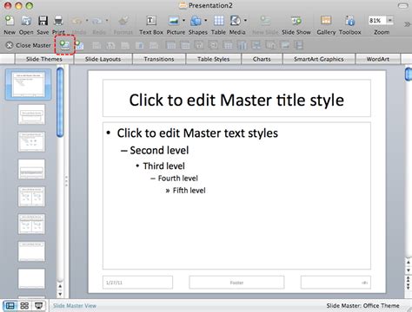
Task: Select the slide number placeholder box
Action: 336,283
